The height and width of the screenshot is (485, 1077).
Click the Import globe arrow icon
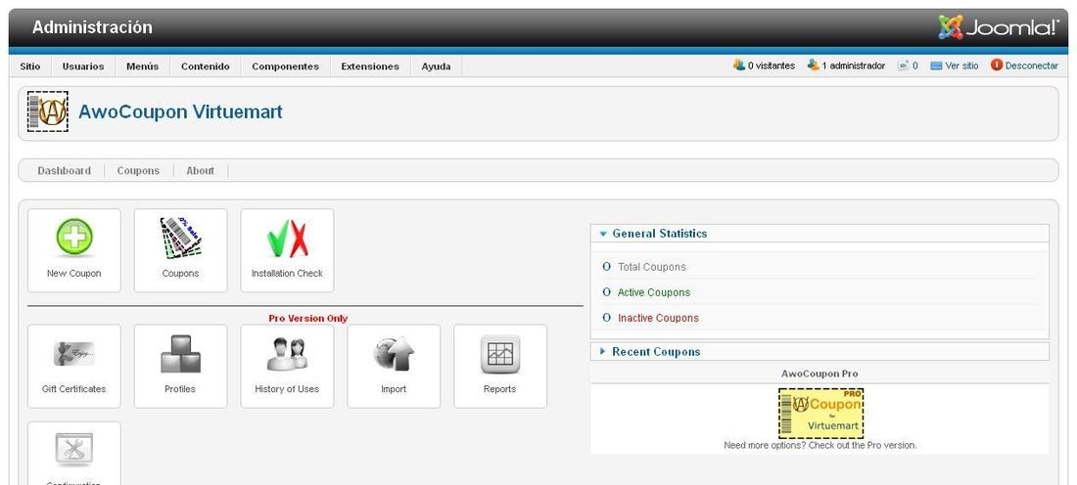(395, 354)
